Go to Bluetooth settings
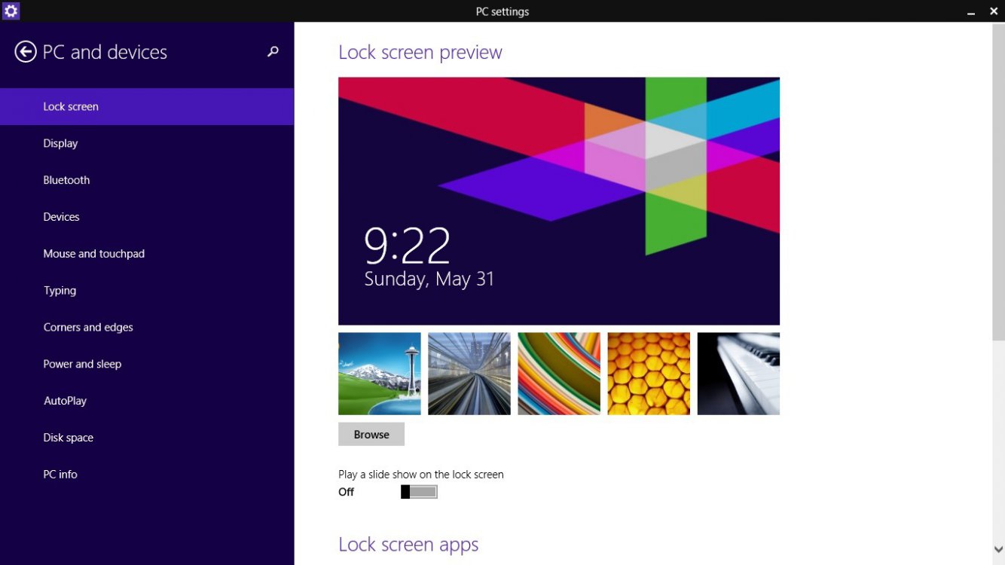Viewport: 1005px width, 565px height. (66, 180)
